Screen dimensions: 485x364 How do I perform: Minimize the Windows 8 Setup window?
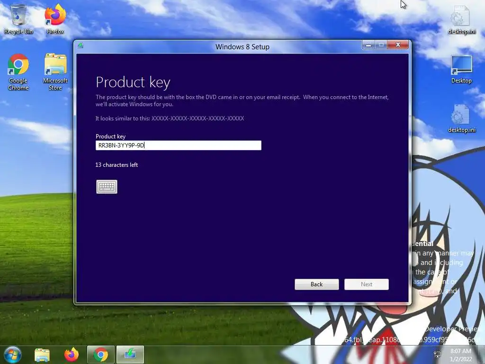point(368,45)
